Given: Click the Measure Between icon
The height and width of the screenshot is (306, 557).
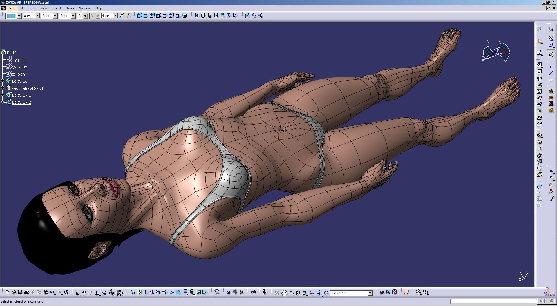Looking at the screenshot, I should point(229,292).
